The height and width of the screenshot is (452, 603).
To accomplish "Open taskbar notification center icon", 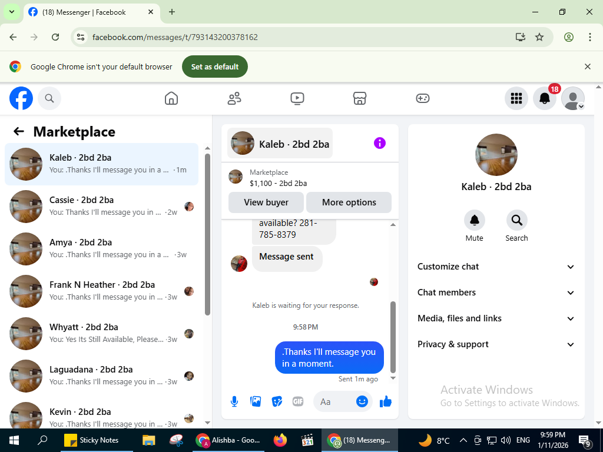I will (x=585, y=441).
